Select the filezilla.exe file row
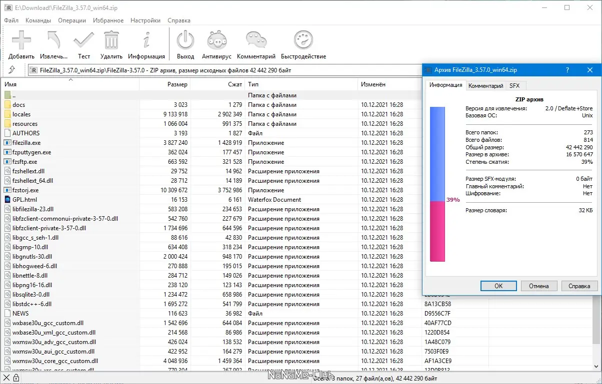Image resolution: width=602 pixels, height=384 pixels. [x=26, y=143]
